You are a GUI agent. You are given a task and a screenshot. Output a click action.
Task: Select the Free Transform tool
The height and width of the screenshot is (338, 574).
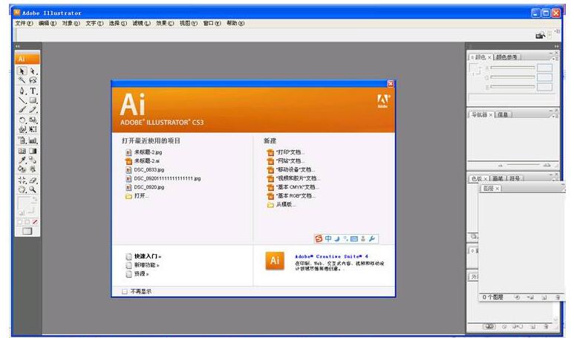(x=33, y=129)
